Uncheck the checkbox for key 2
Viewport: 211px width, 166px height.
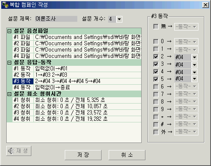pos(156,57)
